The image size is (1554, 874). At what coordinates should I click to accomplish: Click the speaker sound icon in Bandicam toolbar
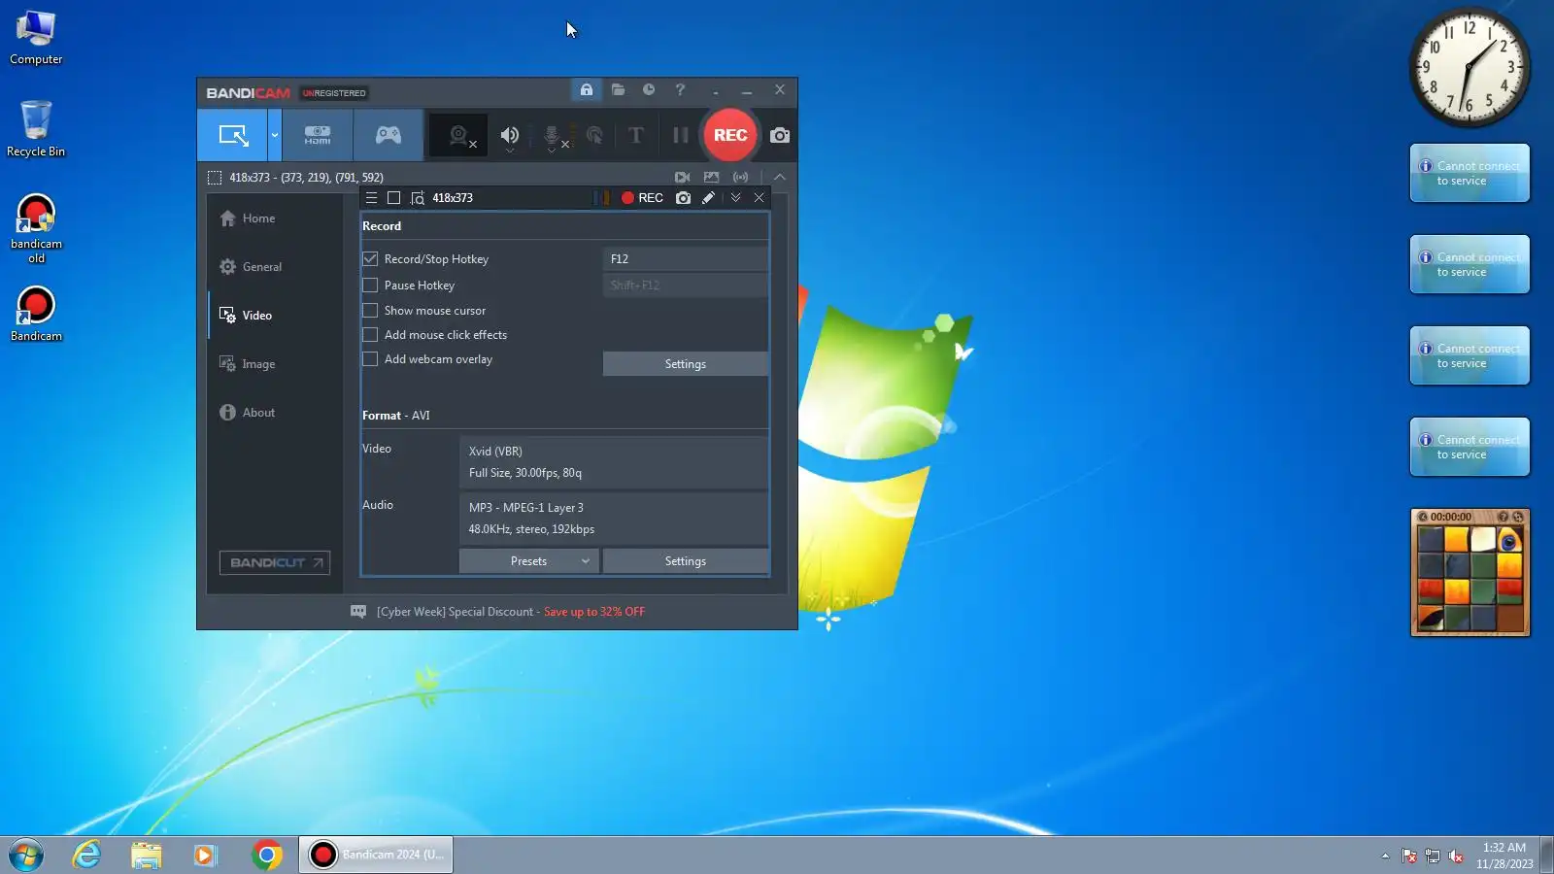click(509, 135)
